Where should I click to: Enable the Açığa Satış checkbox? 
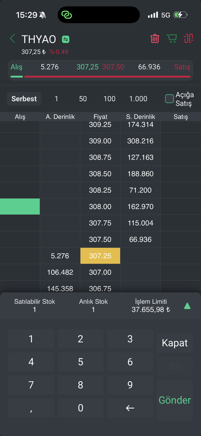click(169, 99)
